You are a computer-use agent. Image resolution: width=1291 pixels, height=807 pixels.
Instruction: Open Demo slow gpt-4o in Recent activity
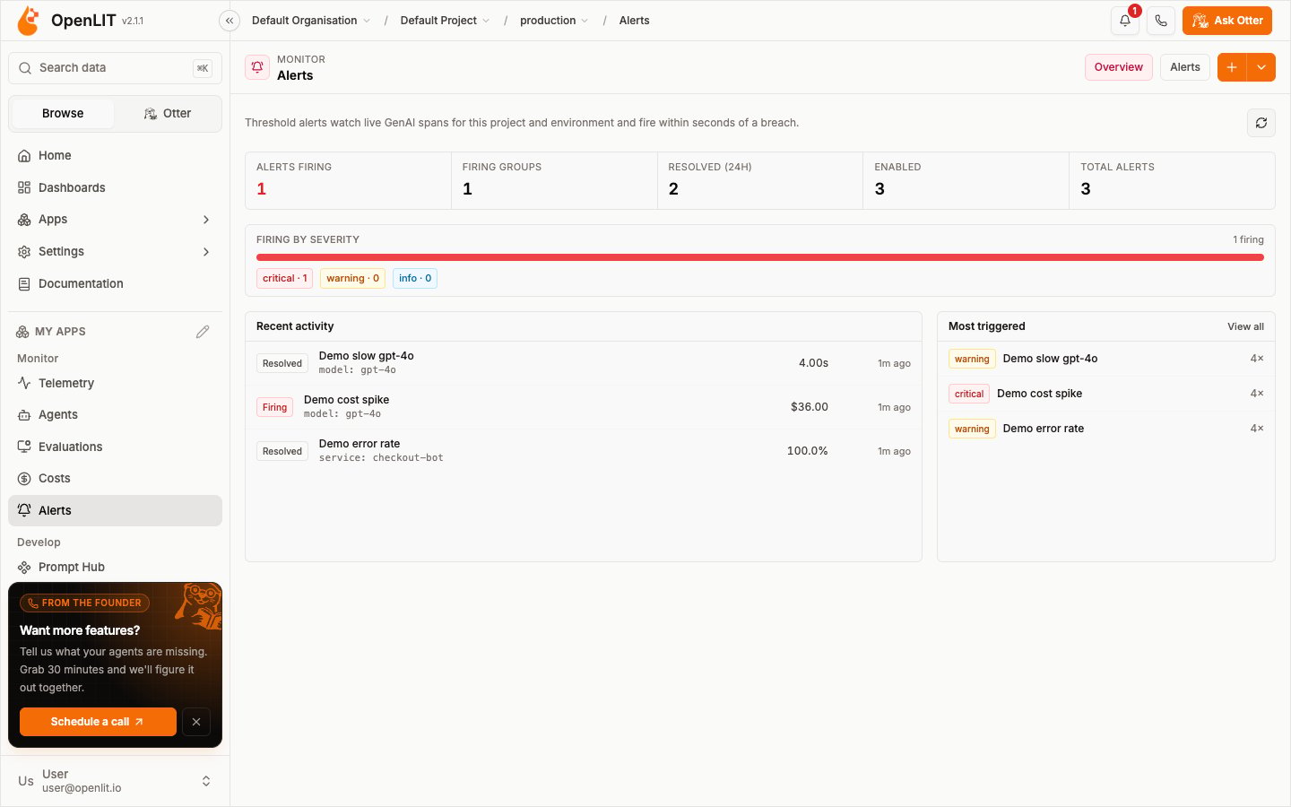(x=584, y=363)
